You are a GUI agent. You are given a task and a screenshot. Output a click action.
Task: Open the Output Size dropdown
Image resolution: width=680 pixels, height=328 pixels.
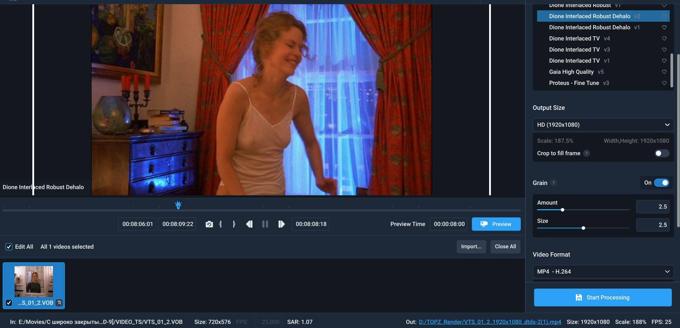point(603,125)
